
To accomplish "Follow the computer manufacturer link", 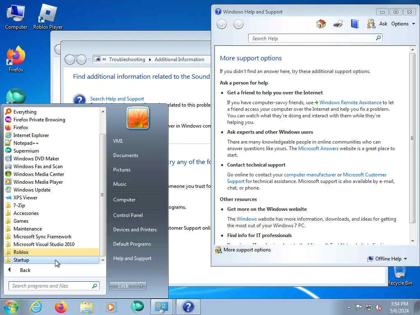I will coord(310,175).
